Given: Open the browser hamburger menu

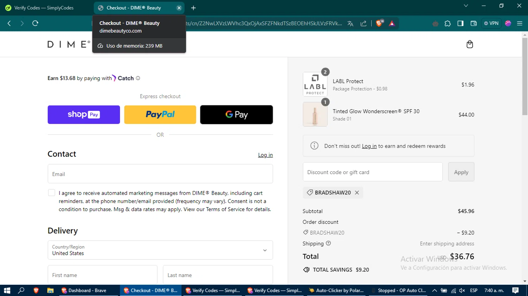Looking at the screenshot, I should [520, 24].
